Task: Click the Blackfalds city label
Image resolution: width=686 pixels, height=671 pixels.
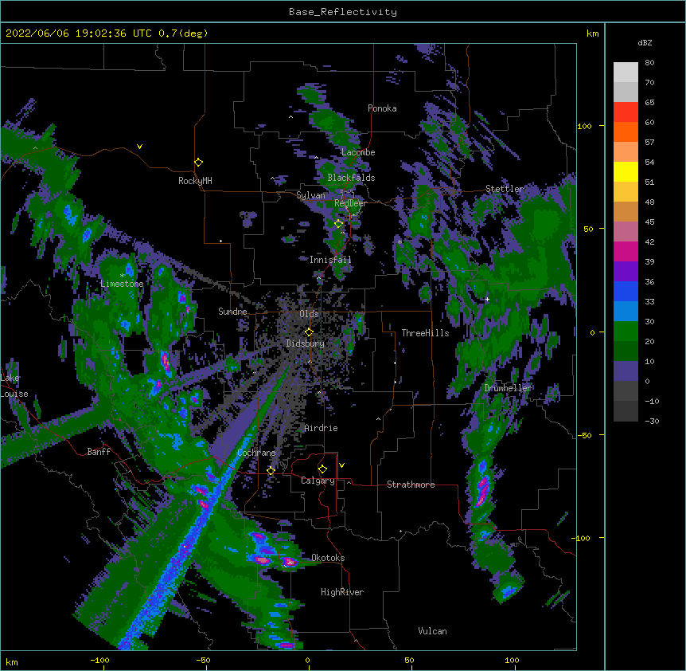Action: click(x=351, y=178)
